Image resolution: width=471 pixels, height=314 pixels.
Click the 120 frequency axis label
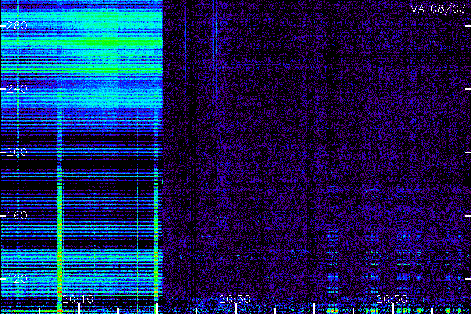pos(17,279)
